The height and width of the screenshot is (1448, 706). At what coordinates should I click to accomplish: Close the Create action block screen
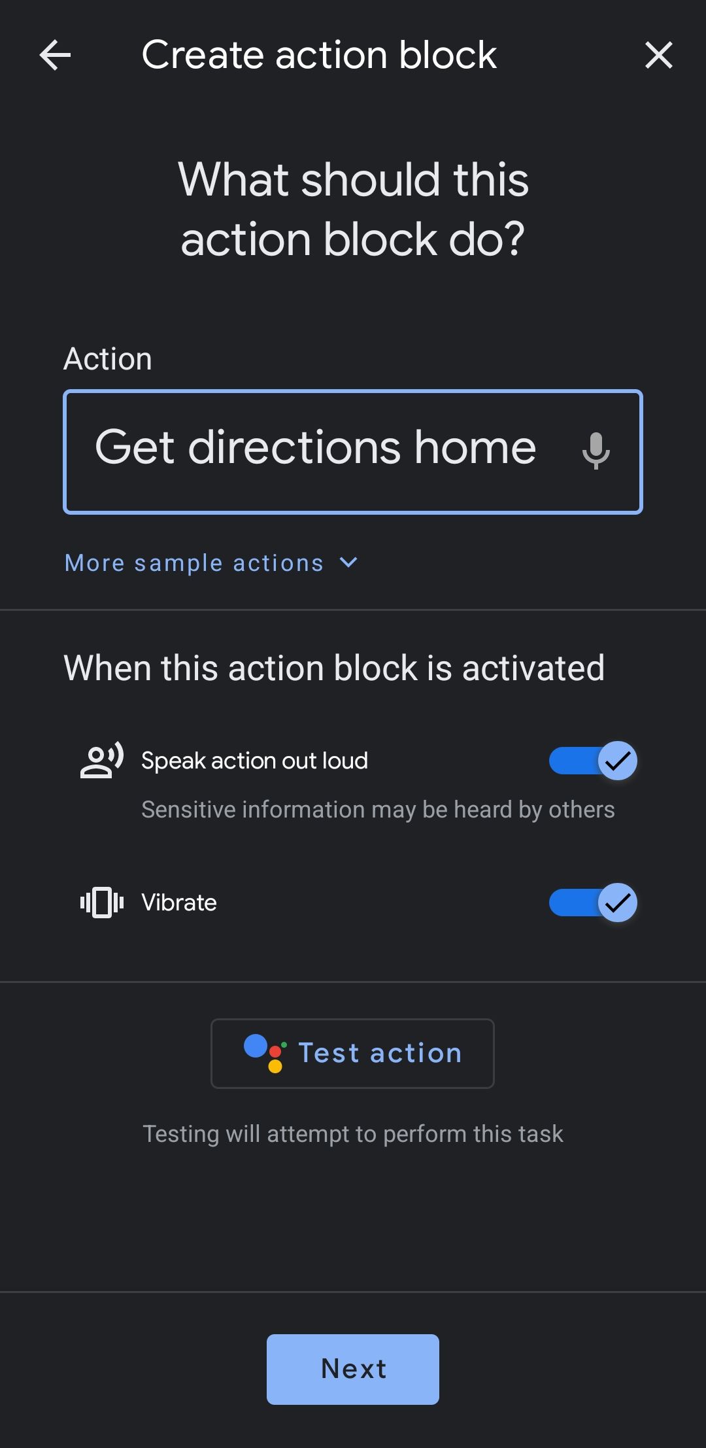tap(658, 55)
